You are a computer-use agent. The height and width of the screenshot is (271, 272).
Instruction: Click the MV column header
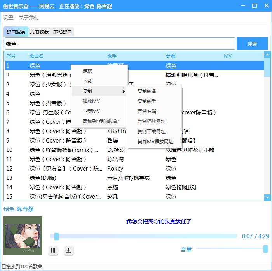click(x=228, y=56)
